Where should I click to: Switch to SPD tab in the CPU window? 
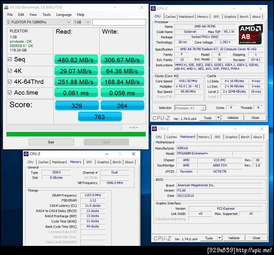pos(216,17)
